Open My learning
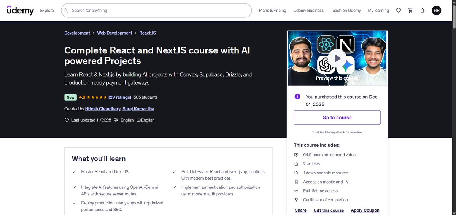 [378, 11]
